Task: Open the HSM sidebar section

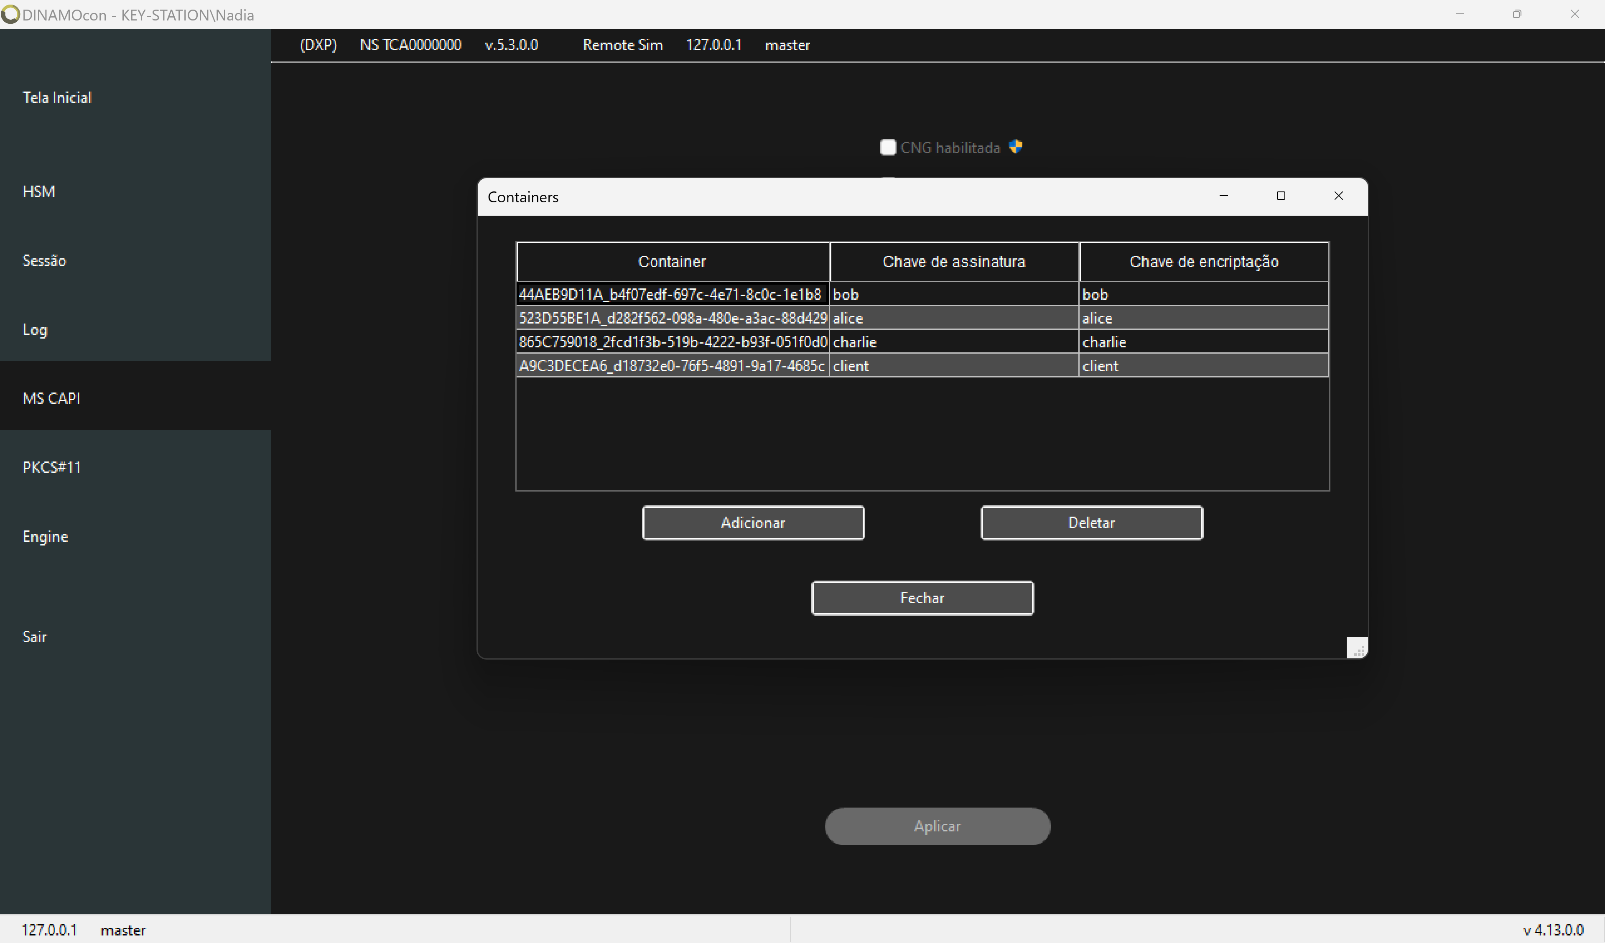Action: (x=39, y=192)
